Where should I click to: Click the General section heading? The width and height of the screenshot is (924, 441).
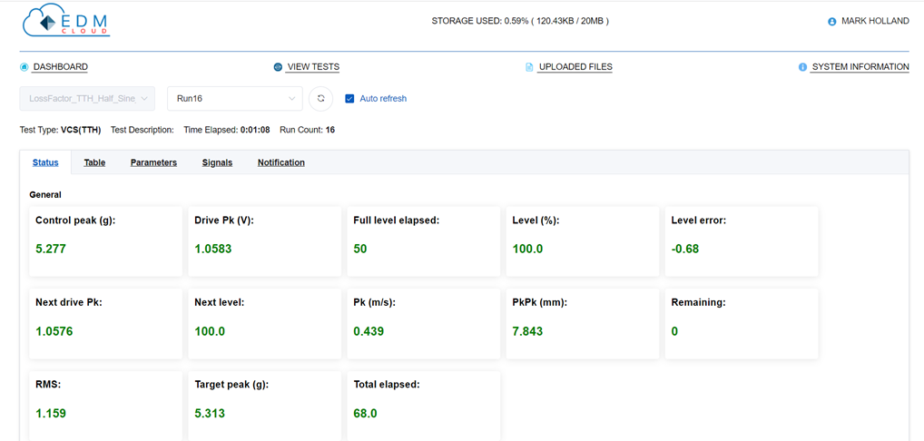(45, 194)
